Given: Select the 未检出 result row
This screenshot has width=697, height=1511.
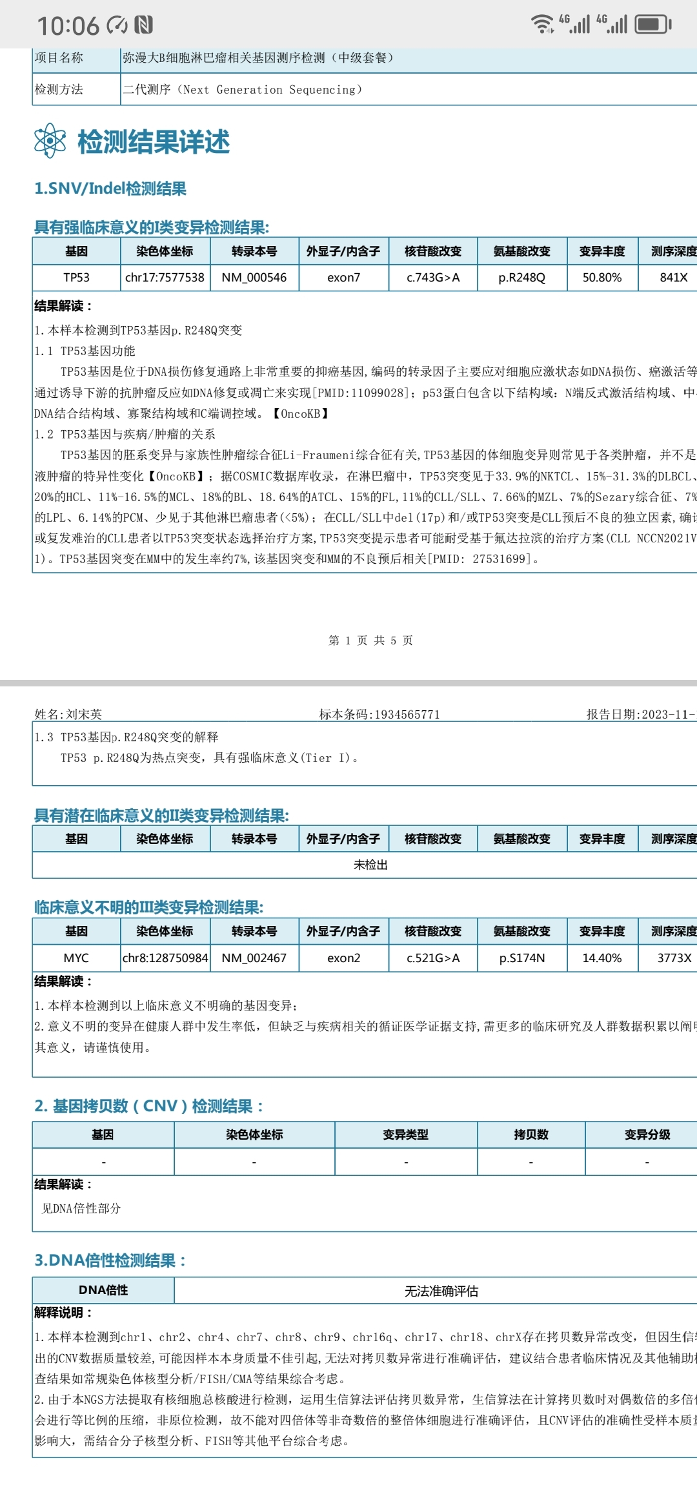Looking at the screenshot, I should pos(365,865).
